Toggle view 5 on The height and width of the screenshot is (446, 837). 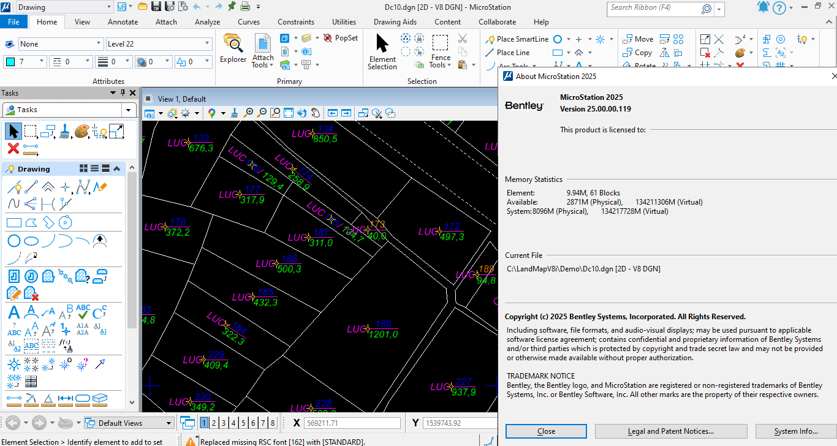[243, 423]
